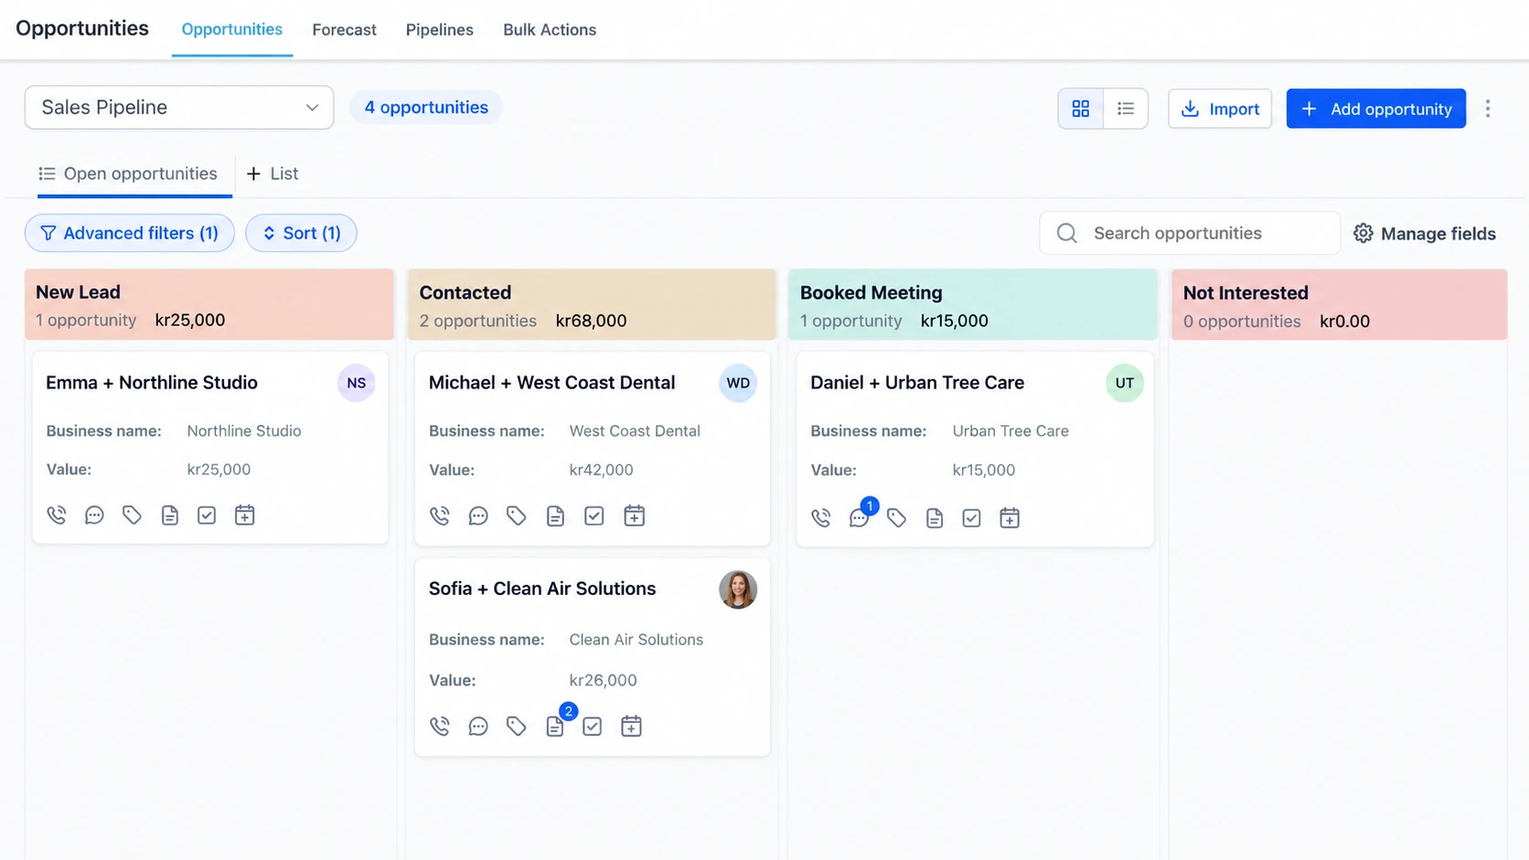Switch to board grid view

point(1081,109)
